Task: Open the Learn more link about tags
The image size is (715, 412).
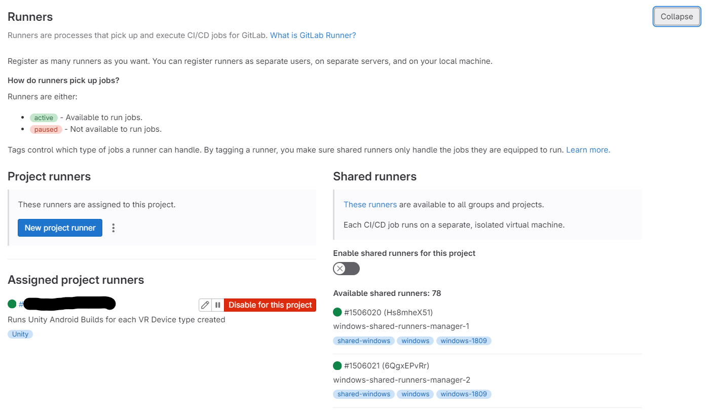Action: click(588, 150)
